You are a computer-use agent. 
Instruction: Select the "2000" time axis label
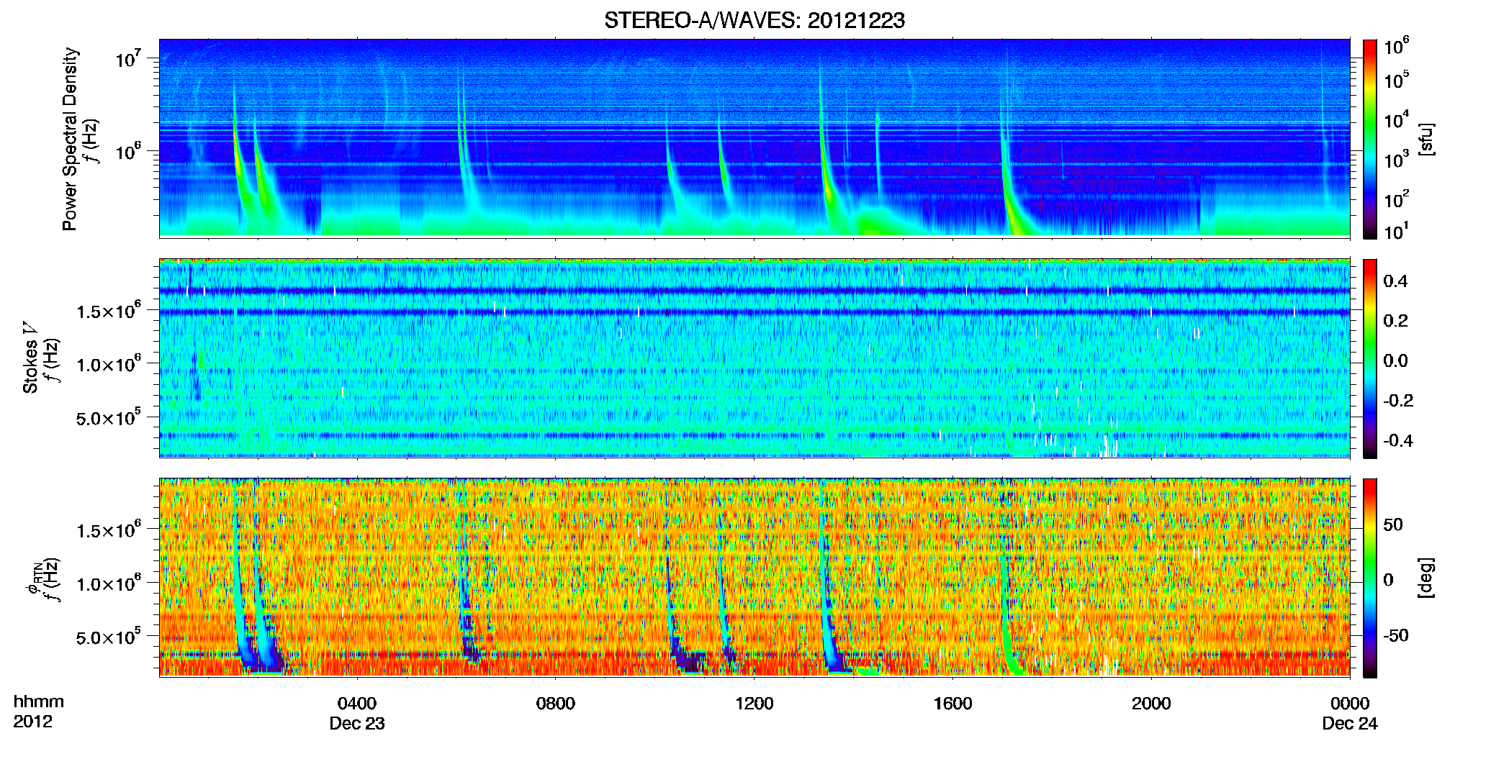[x=1151, y=703]
